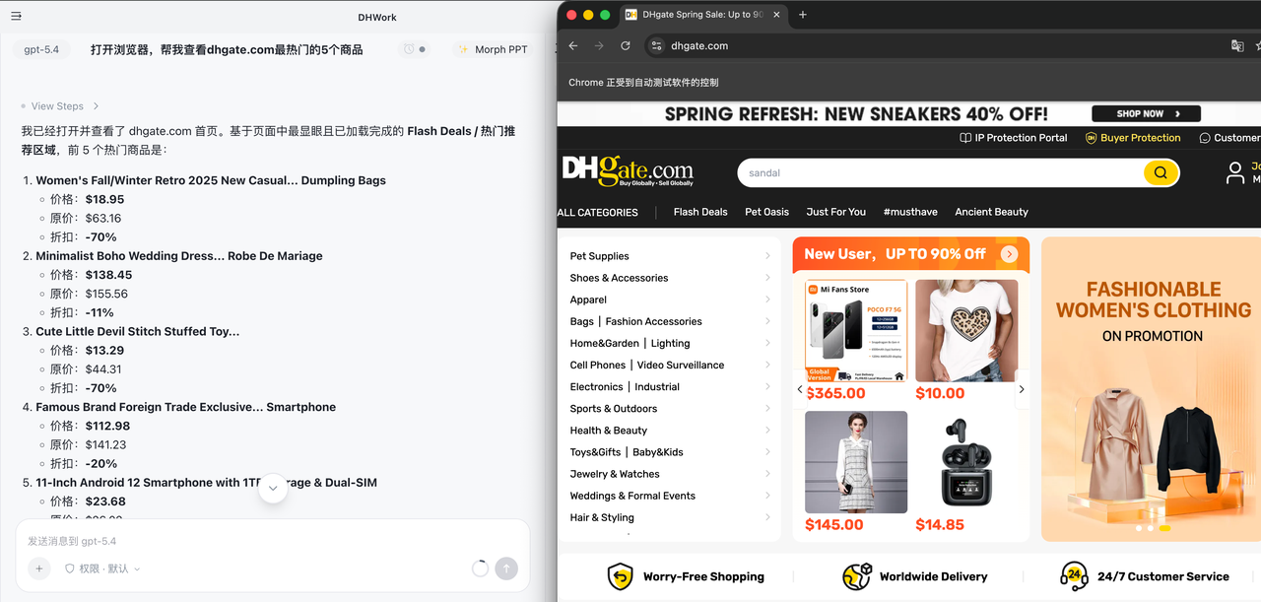The image size is (1261, 602).
Task: Expand Shoes & Accessories category
Action: point(670,278)
